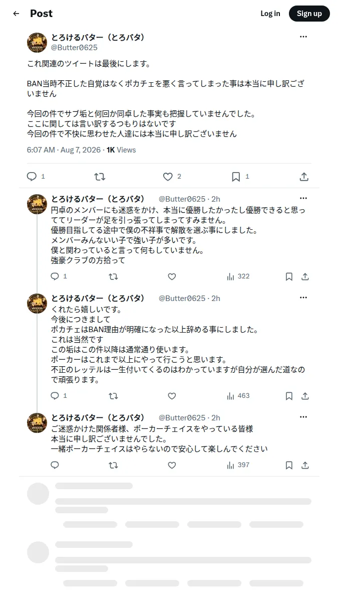Screen dimensions: 338x594
Task: Repost the reply with 463 views
Action: point(114,396)
